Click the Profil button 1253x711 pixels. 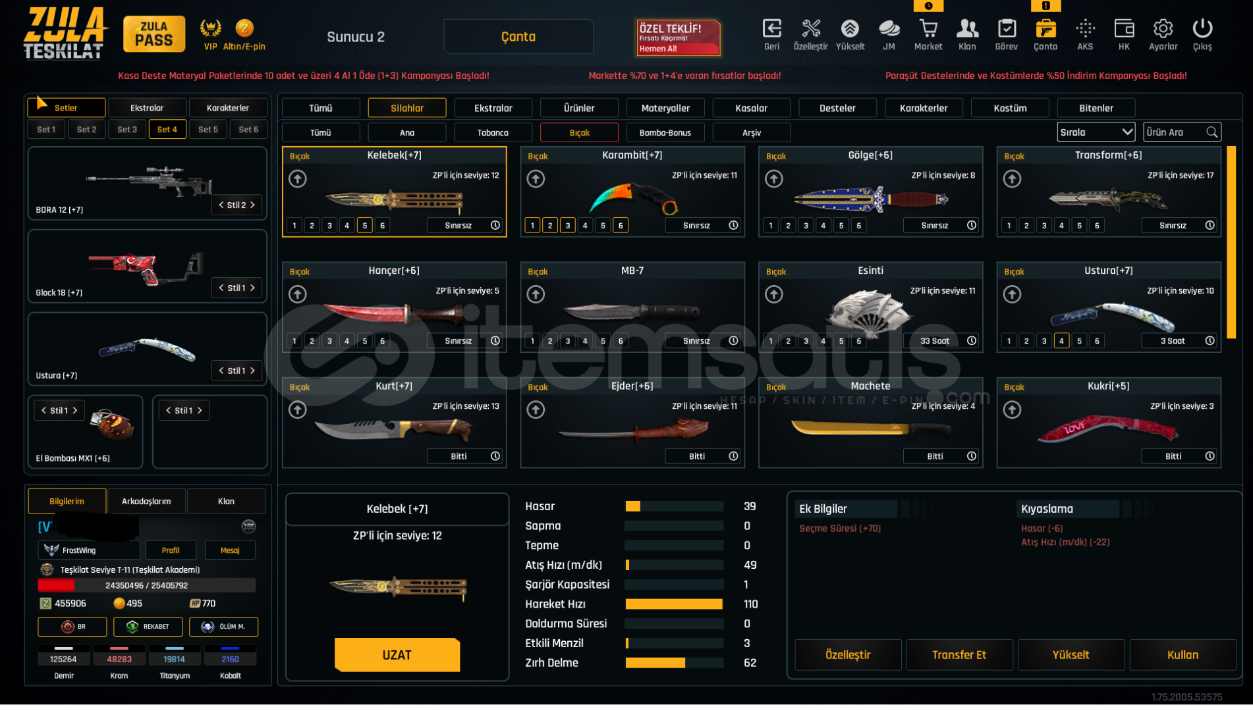171,550
